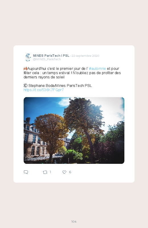Click the Stephane Boda/Mines ParisTech PSL credit
Image resolution: width=148 pixels, height=228 pixels.
point(60,85)
